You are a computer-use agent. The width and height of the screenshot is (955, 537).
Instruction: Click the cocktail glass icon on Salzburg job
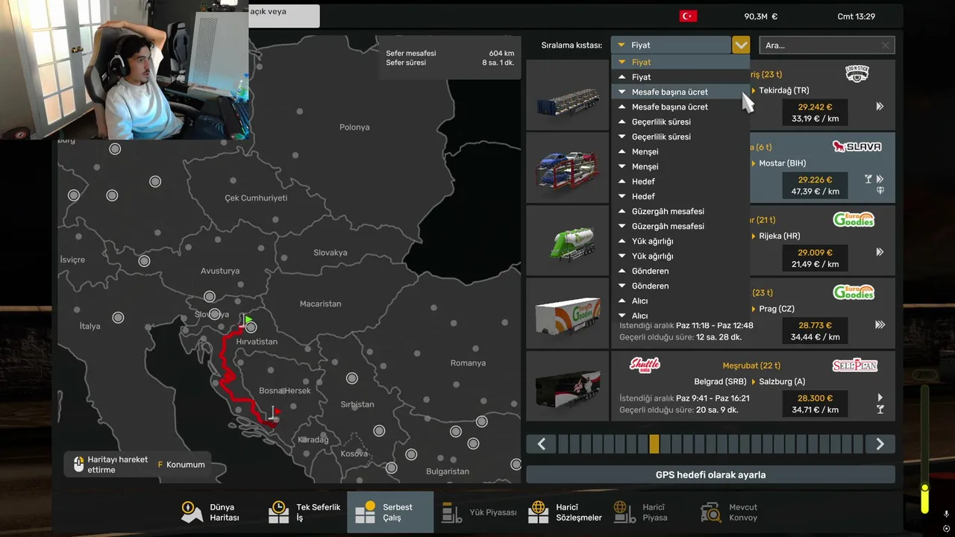click(880, 409)
